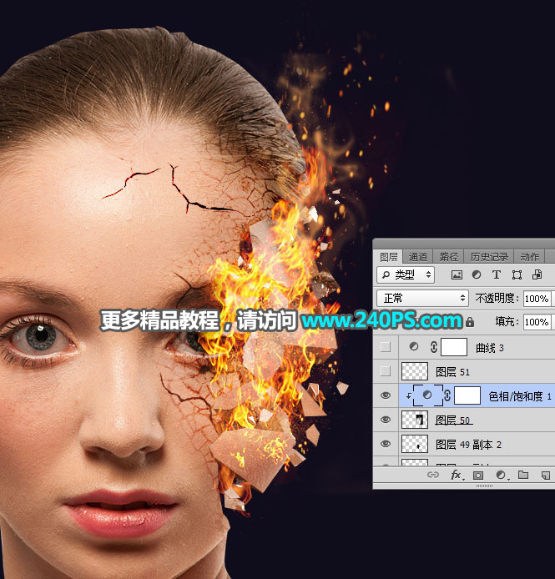Switch to the 动作 tab
Viewport: 555px width, 579px height.
coord(529,257)
